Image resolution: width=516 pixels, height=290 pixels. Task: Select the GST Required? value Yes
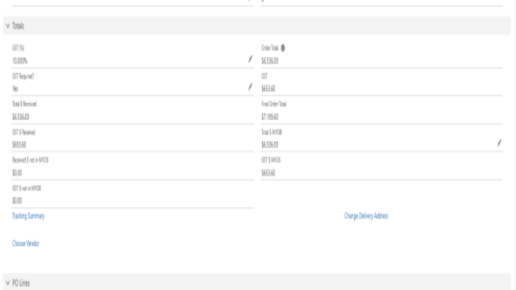pos(15,89)
